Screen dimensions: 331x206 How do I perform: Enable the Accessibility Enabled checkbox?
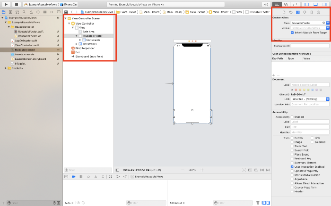[x=292, y=117]
